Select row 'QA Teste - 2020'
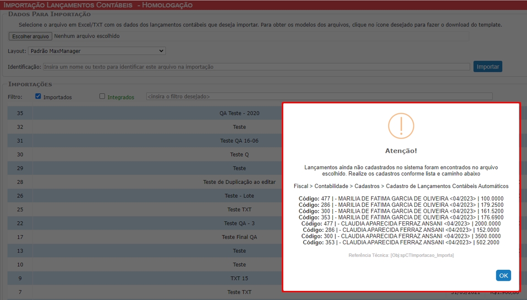The width and height of the screenshot is (527, 300). tap(239, 113)
